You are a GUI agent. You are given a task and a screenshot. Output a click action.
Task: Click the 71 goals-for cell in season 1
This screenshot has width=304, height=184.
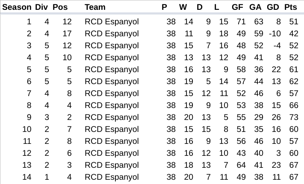coord(241,22)
